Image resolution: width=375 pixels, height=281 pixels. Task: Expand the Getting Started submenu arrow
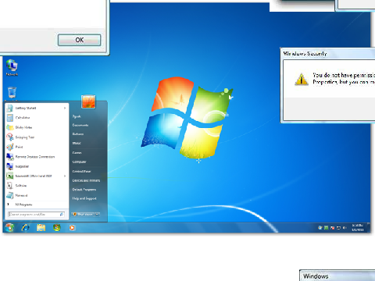65,108
